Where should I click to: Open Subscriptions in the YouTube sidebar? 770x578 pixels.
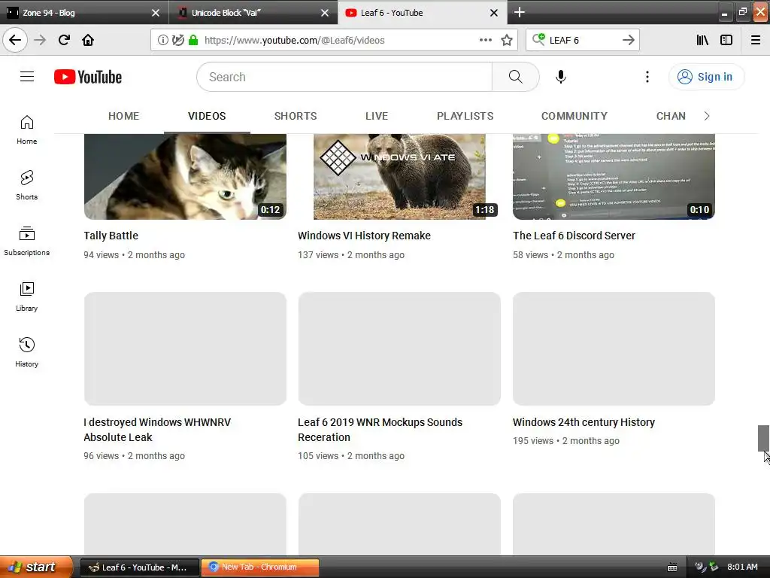point(27,241)
